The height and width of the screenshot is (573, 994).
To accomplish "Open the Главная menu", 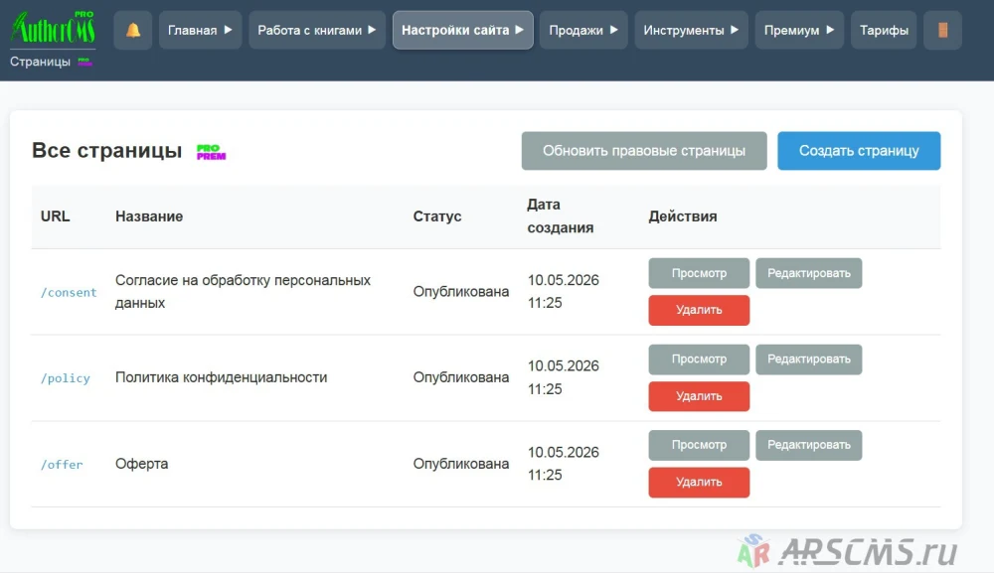I will [x=201, y=30].
